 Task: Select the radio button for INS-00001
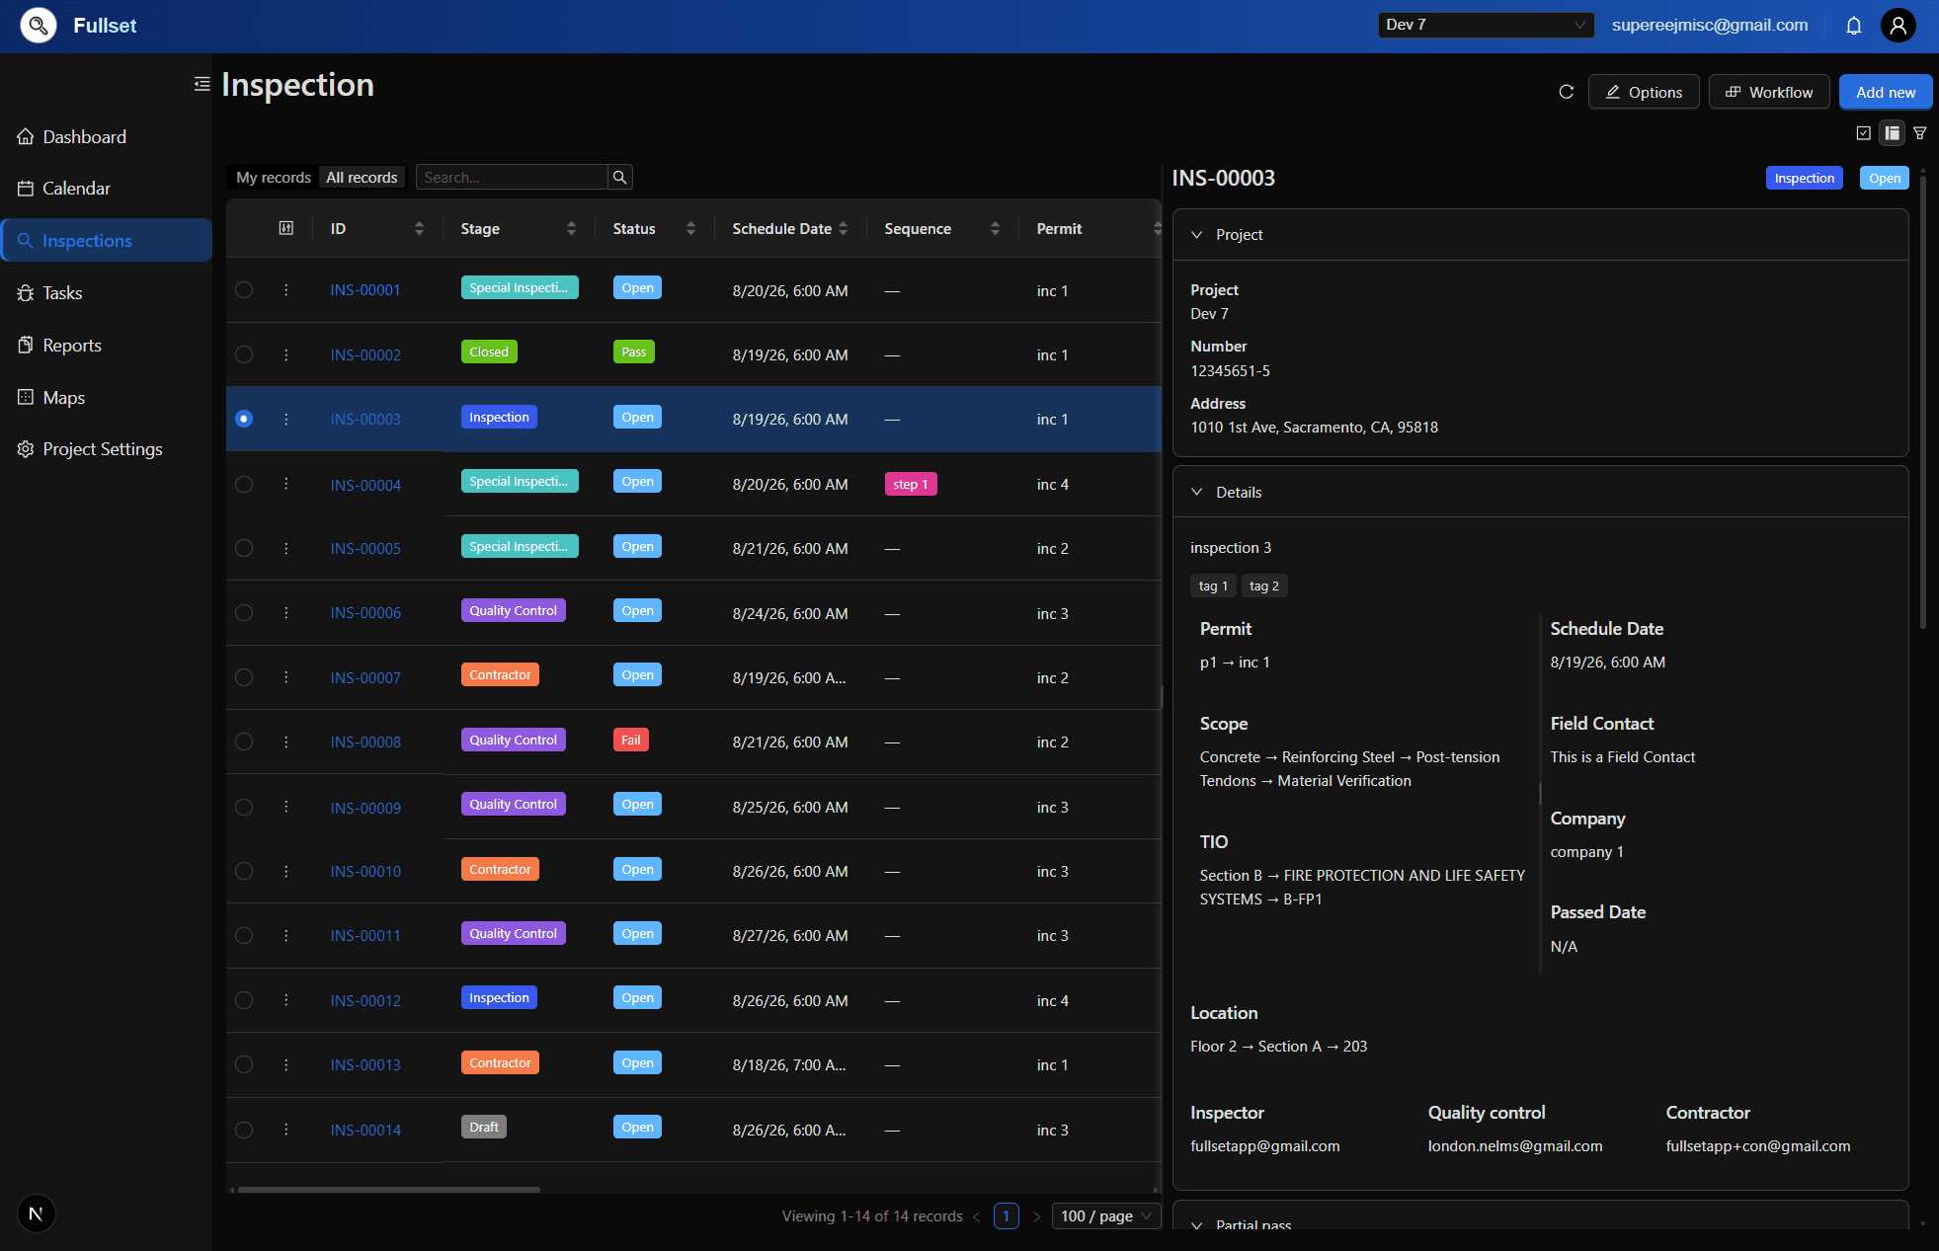[x=244, y=290]
